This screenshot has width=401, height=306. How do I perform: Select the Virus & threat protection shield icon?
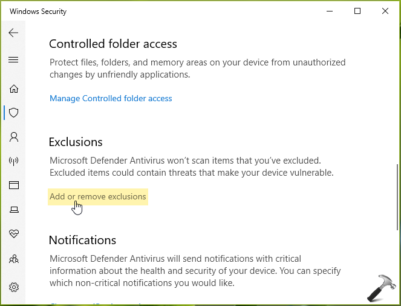pyautogui.click(x=13, y=113)
